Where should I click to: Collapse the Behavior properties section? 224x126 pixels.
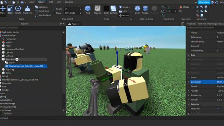tap(188, 104)
